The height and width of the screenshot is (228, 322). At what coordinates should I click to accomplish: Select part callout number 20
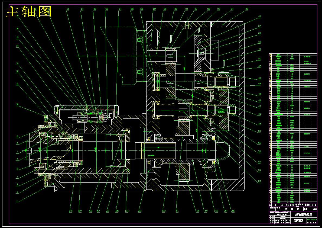point(68,9)
